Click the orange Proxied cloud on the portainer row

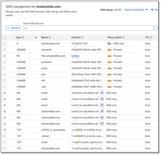tap(109, 62)
